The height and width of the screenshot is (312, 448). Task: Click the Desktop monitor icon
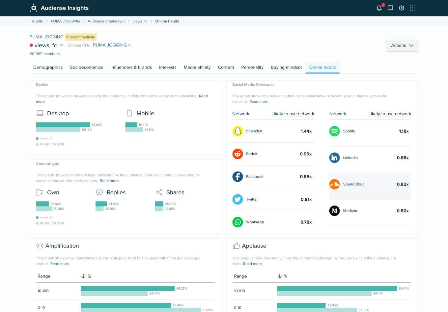coord(40,113)
